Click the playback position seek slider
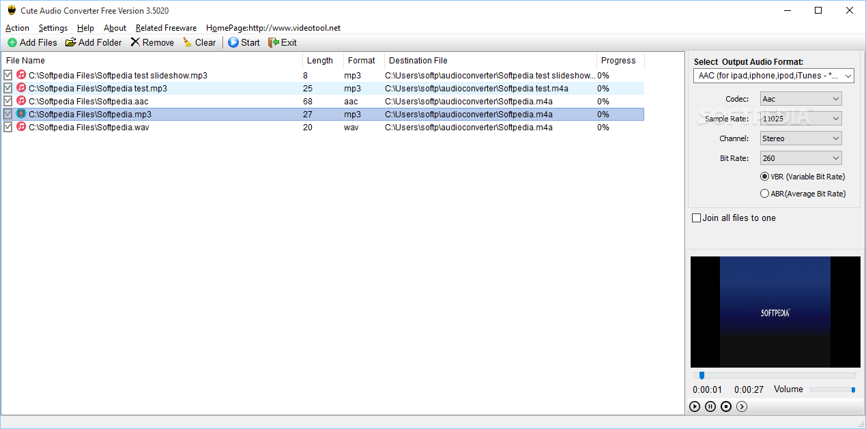The height and width of the screenshot is (429, 866). click(x=774, y=375)
